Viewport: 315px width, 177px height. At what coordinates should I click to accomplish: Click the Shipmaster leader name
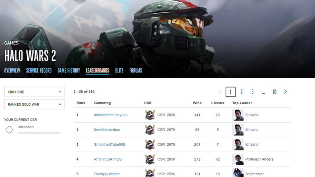pos(255,174)
